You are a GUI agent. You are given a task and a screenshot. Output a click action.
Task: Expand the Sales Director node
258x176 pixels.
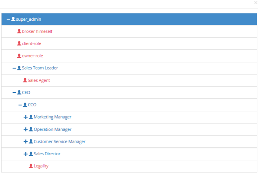(25, 154)
